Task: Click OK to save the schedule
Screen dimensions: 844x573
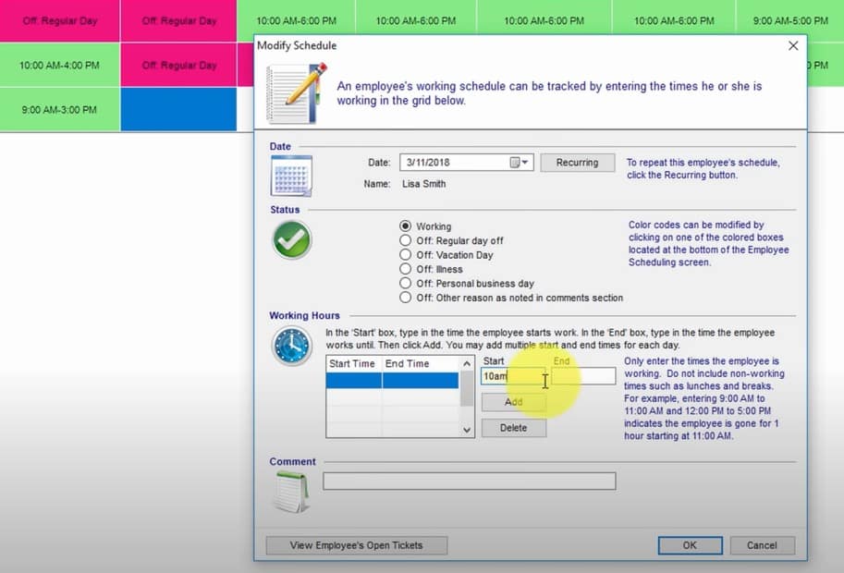Action: [690, 545]
